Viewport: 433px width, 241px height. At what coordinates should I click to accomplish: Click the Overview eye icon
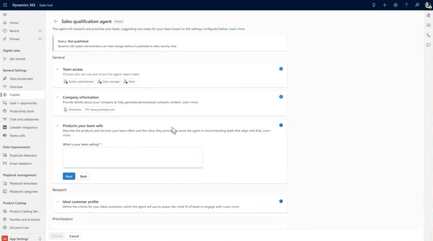coord(5,87)
